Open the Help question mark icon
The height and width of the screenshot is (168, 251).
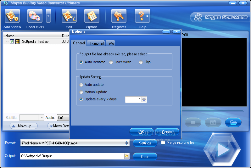click(x=142, y=16)
